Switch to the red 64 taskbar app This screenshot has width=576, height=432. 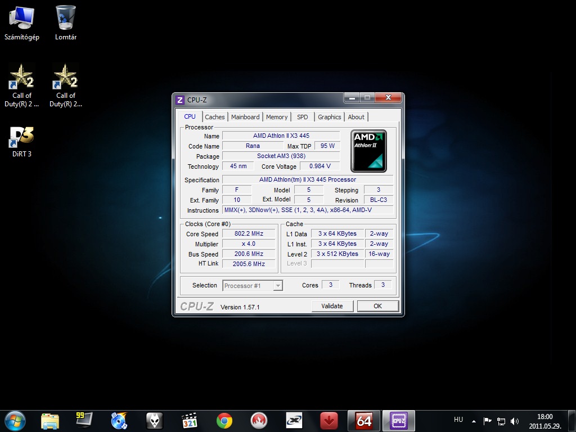point(364,421)
